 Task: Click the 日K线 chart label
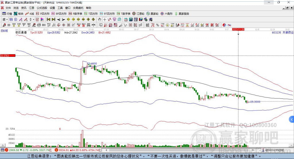(x=4, y=31)
